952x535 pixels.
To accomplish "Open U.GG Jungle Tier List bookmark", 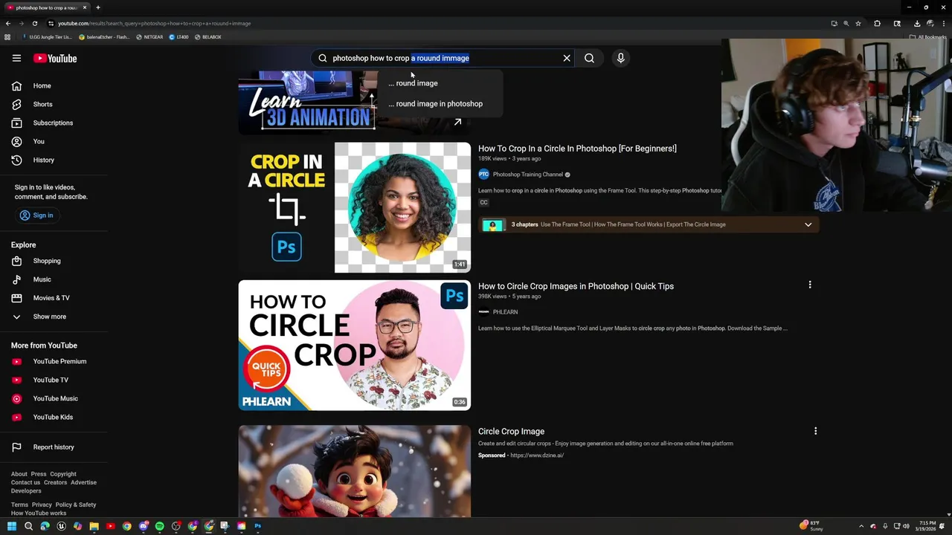I will [48, 37].
